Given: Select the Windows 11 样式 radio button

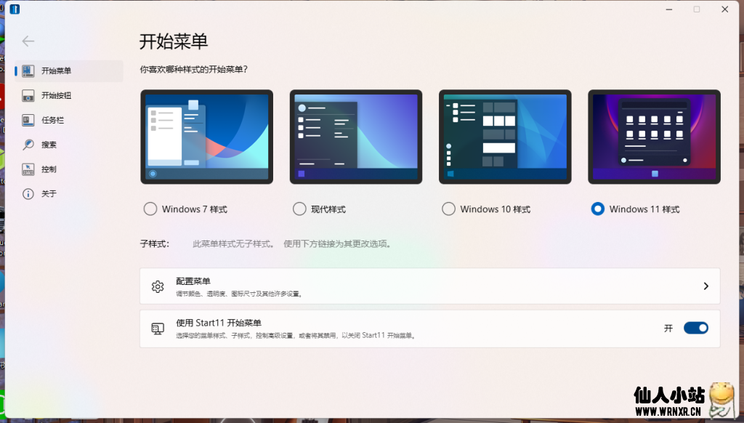Looking at the screenshot, I should (597, 209).
